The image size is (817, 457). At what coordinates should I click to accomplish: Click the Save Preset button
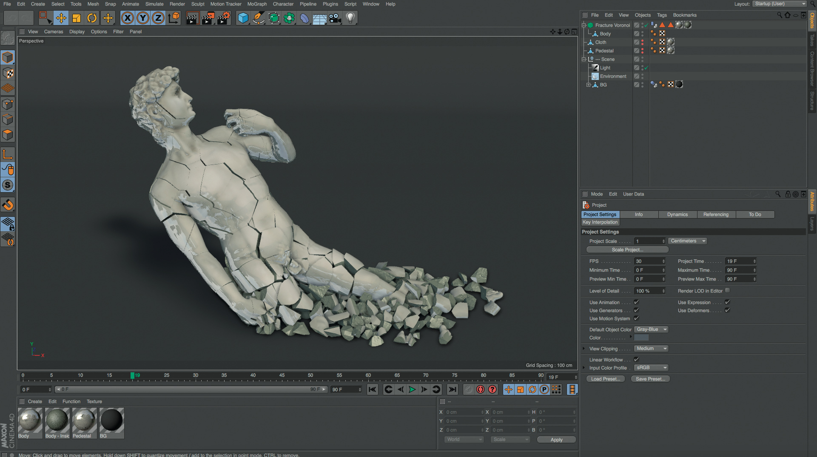coord(650,379)
